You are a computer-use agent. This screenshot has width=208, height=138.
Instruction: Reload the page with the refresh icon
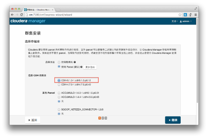(x=21, y=15)
